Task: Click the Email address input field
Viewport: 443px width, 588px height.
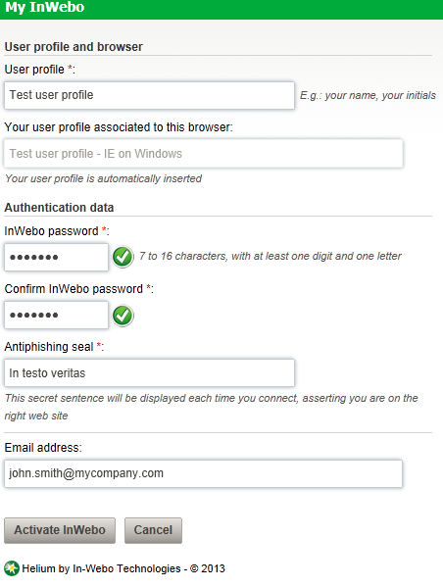Action: click(203, 473)
